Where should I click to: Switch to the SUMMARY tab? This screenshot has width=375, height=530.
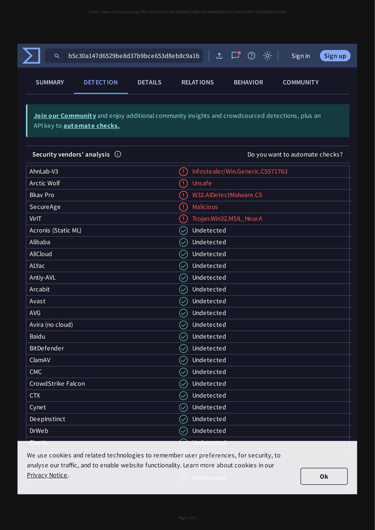point(50,82)
